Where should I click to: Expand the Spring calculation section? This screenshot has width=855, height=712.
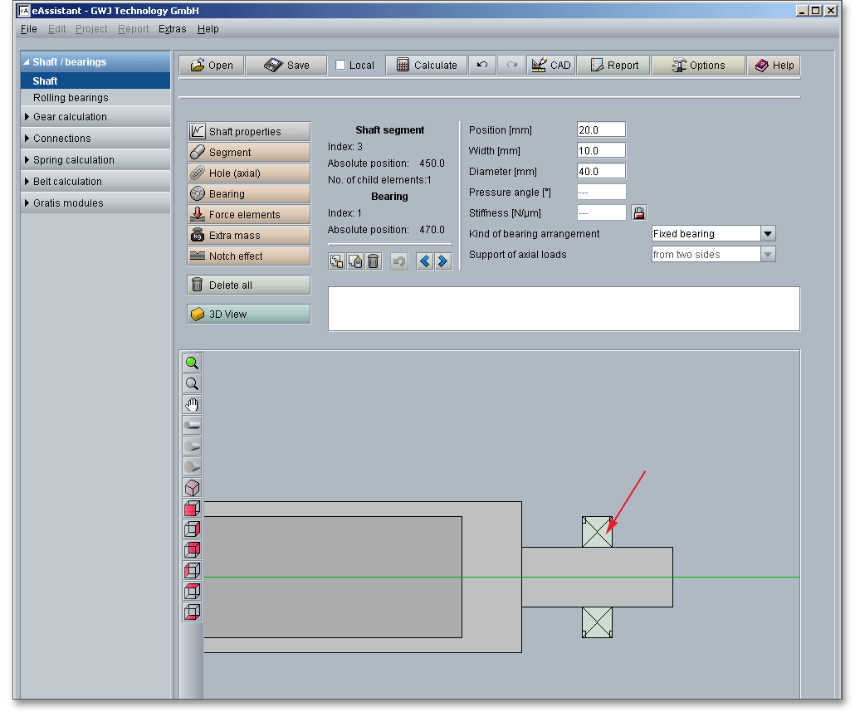(73, 160)
